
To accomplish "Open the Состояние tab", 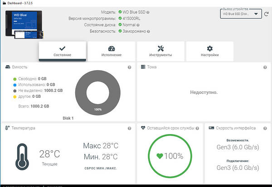I will click(x=62, y=51).
